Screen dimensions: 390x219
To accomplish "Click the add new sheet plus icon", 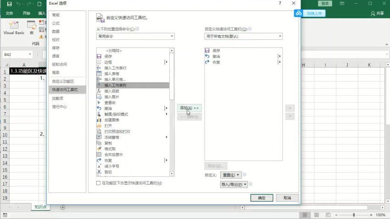I will tap(63, 208).
